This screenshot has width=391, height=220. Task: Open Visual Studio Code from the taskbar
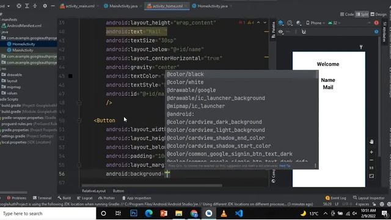coord(239,213)
